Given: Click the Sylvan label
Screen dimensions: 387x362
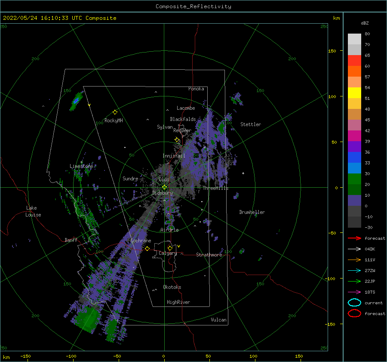Looking at the screenshot, I should click(x=165, y=127).
